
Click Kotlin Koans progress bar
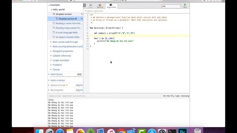(x=66, y=76)
